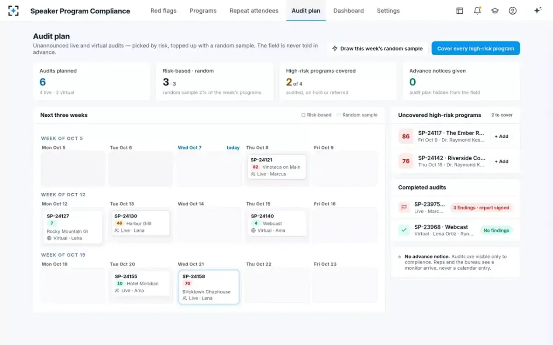Add SP-24117 The Ember to audits
553x345 pixels.
[x=501, y=136]
